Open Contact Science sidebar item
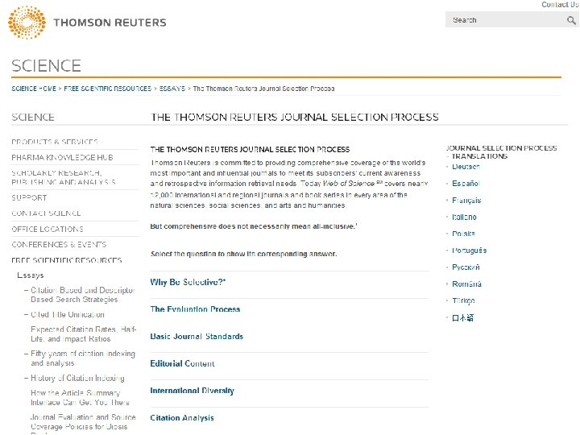Viewport: 580px width, 435px height. [46, 213]
